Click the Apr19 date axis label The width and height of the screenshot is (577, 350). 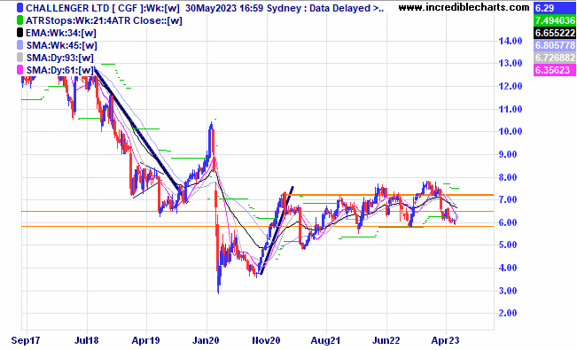[145, 340]
